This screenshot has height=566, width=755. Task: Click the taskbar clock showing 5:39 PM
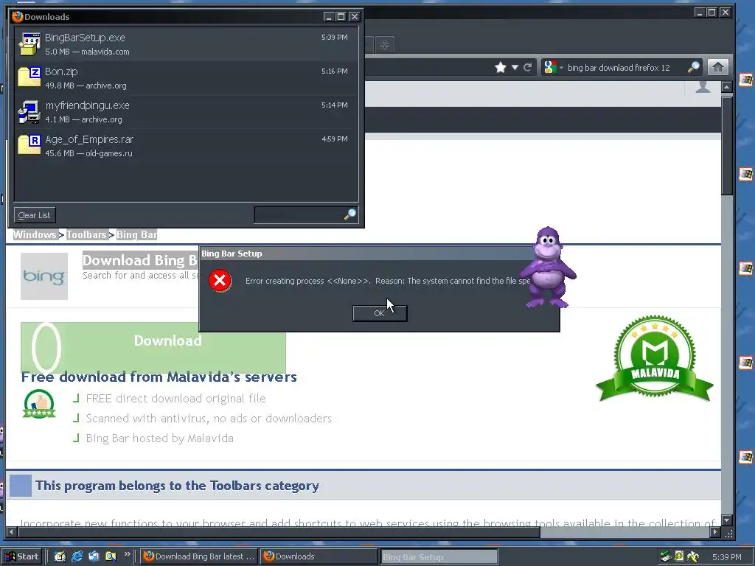tap(726, 557)
